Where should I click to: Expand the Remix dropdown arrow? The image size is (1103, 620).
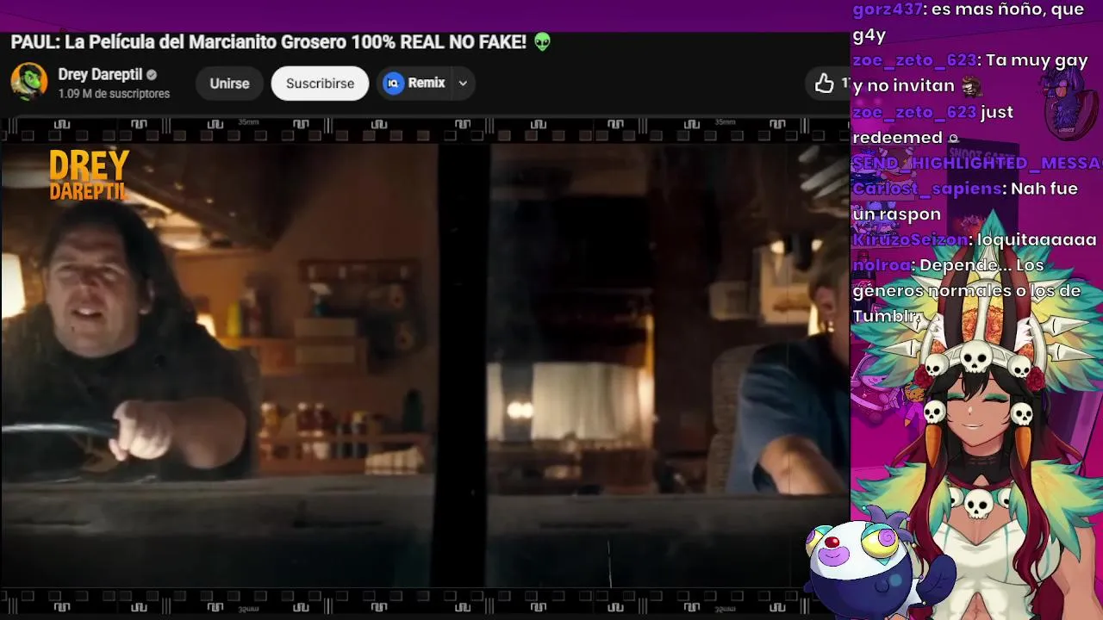[x=463, y=84]
